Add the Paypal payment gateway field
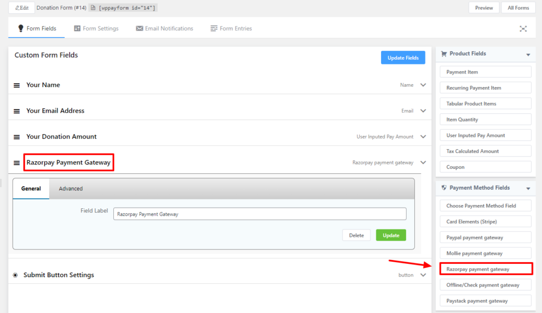 485,237
